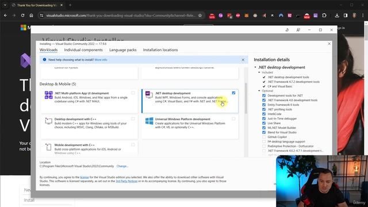
Task: Click the site info icon in address bar
Action: 41,16
